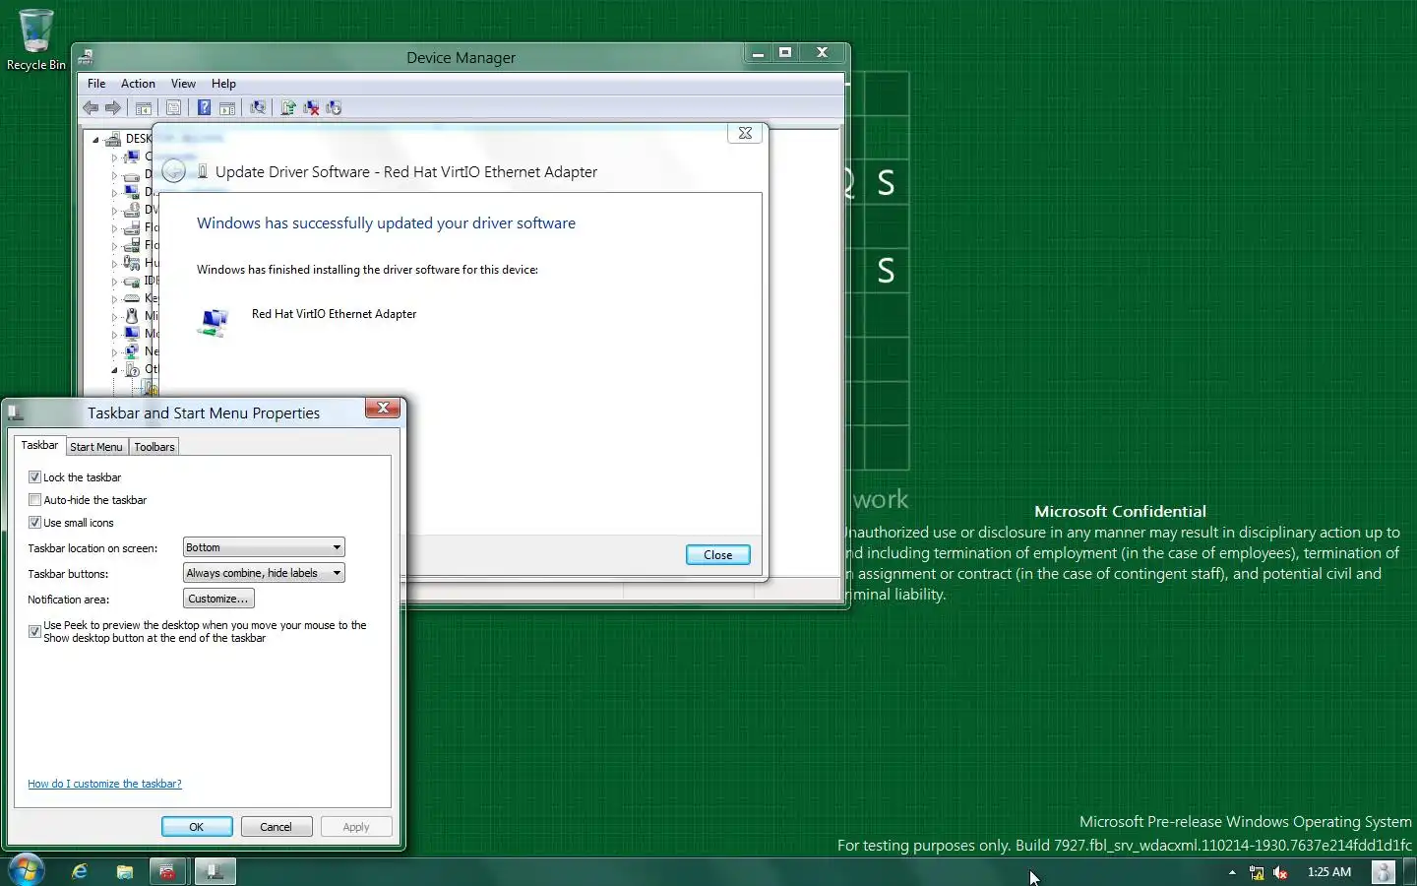
Task: Open Windows Explorer folder icon on taskbar
Action: [x=124, y=871]
